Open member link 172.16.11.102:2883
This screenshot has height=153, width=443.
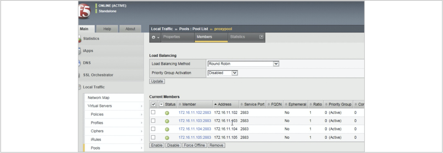point(195,113)
